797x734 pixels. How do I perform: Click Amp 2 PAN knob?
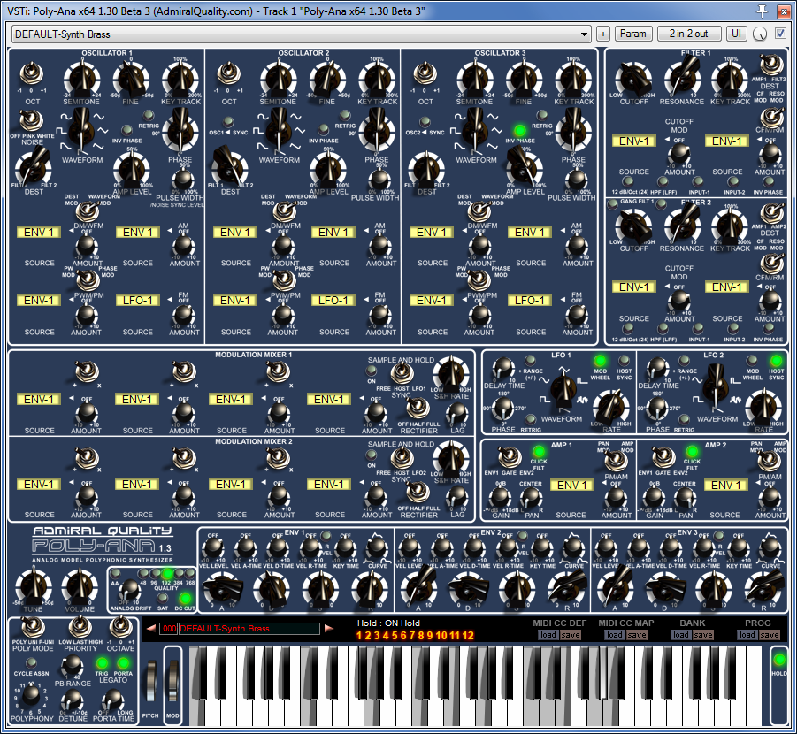(685, 498)
